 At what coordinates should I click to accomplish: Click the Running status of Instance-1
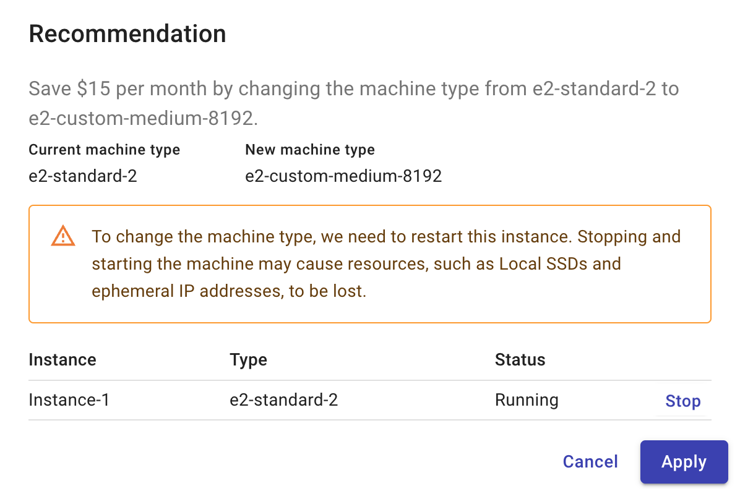pyautogui.click(x=527, y=400)
